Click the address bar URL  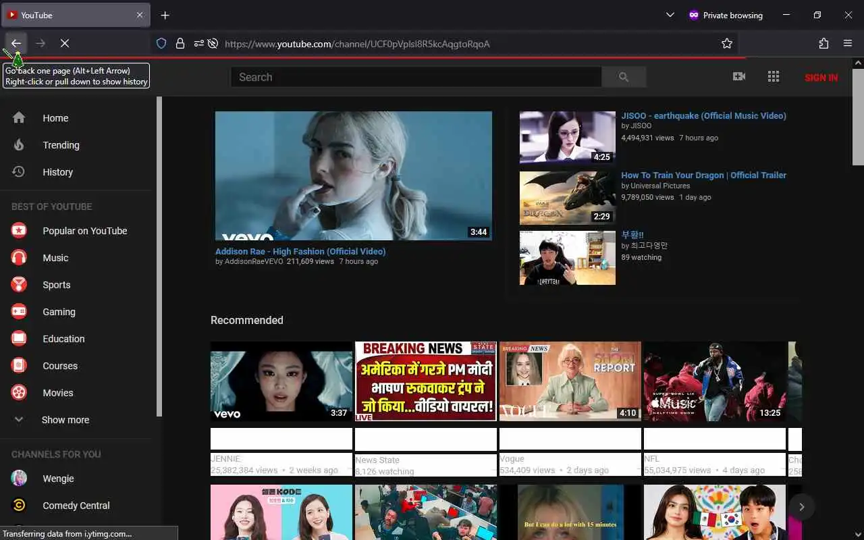(357, 44)
